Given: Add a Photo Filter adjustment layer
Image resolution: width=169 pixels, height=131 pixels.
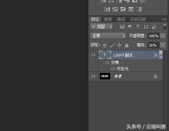Looking at the screenshot, I should (127, 1).
